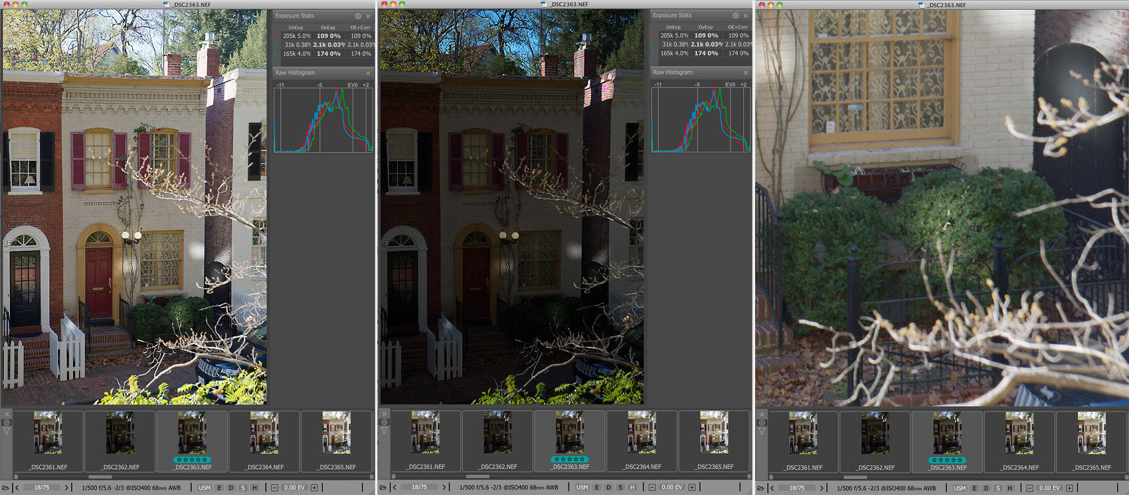1129x495 pixels.
Task: Go to next image in middle window
Action: click(x=444, y=488)
